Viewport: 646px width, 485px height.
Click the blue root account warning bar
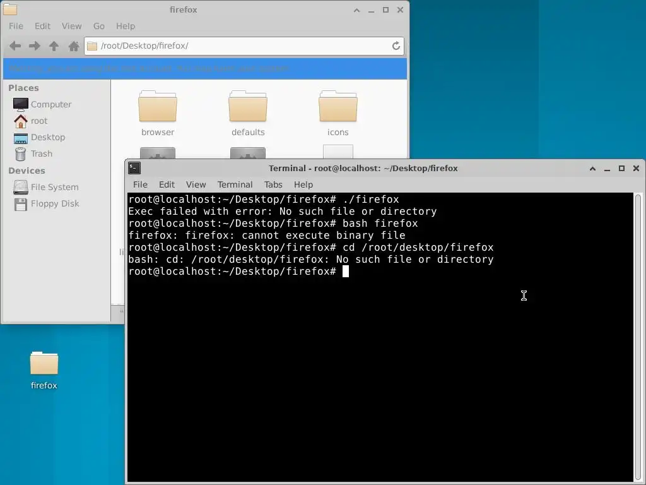point(205,68)
